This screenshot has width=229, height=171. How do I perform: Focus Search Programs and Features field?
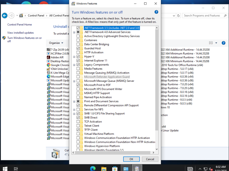202,16
